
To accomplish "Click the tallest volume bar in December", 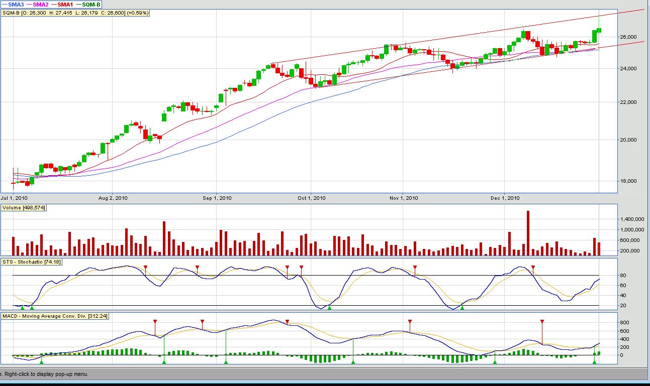I will (x=528, y=233).
